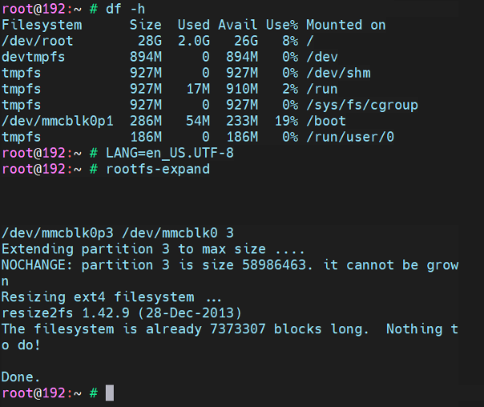Viewport: 484px width, 407px height.
Task: Click the 'Mounted on' column header
Action: [x=345, y=25]
